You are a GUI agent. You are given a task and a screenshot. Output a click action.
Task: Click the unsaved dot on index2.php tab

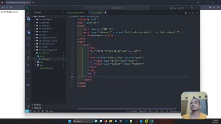coord(105,13)
